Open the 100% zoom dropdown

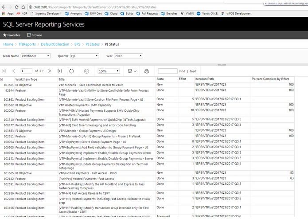coord(109,71)
